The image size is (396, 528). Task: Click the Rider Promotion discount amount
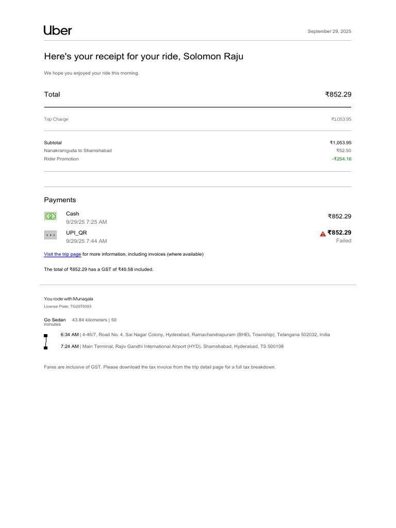(x=341, y=159)
